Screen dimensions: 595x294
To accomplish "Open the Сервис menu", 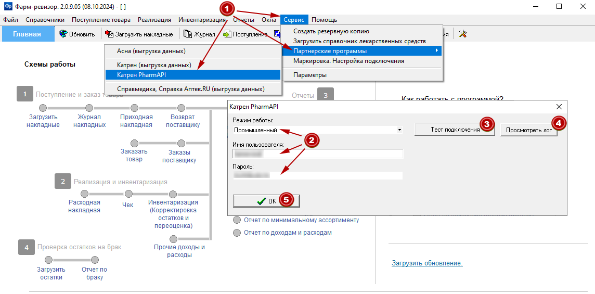I will point(294,20).
